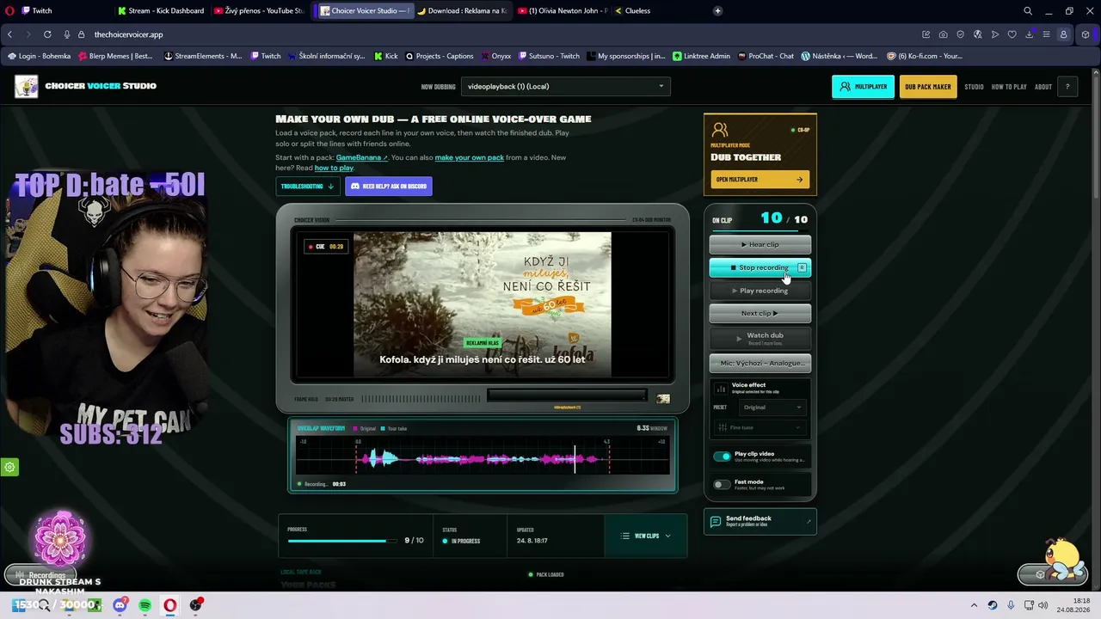This screenshot has height=619, width=1101.
Task: Click the green gear icon at left edge
Action: click(x=9, y=468)
